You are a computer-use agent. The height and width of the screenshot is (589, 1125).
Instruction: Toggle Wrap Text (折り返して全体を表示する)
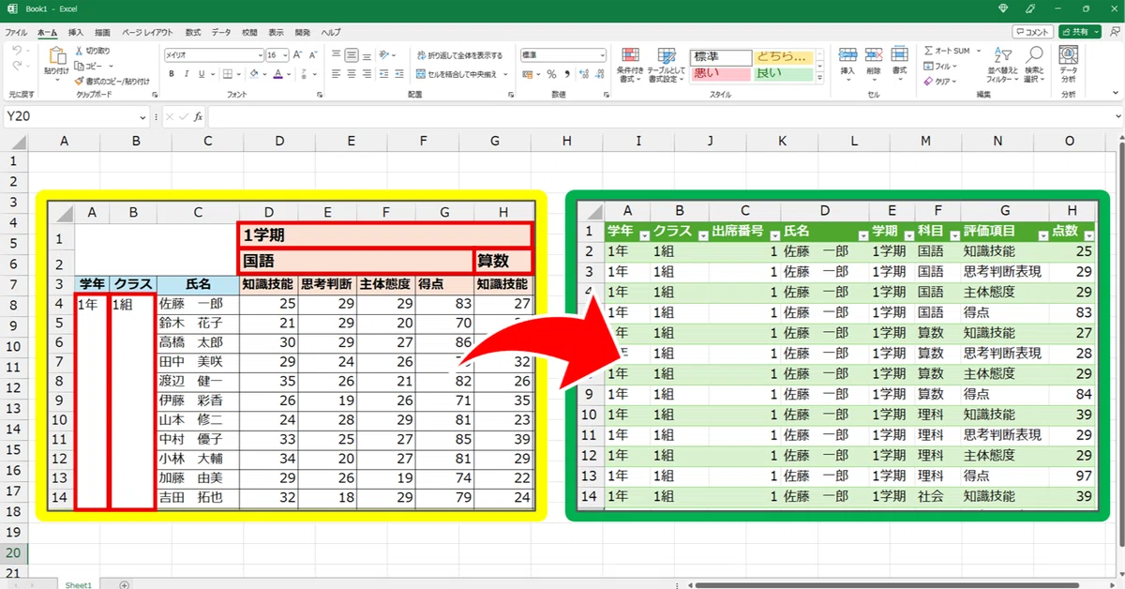click(x=459, y=55)
